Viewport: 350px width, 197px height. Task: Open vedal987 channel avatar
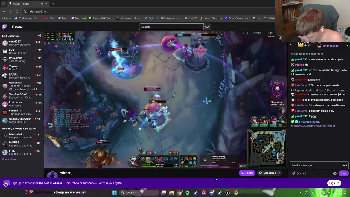tap(5, 43)
